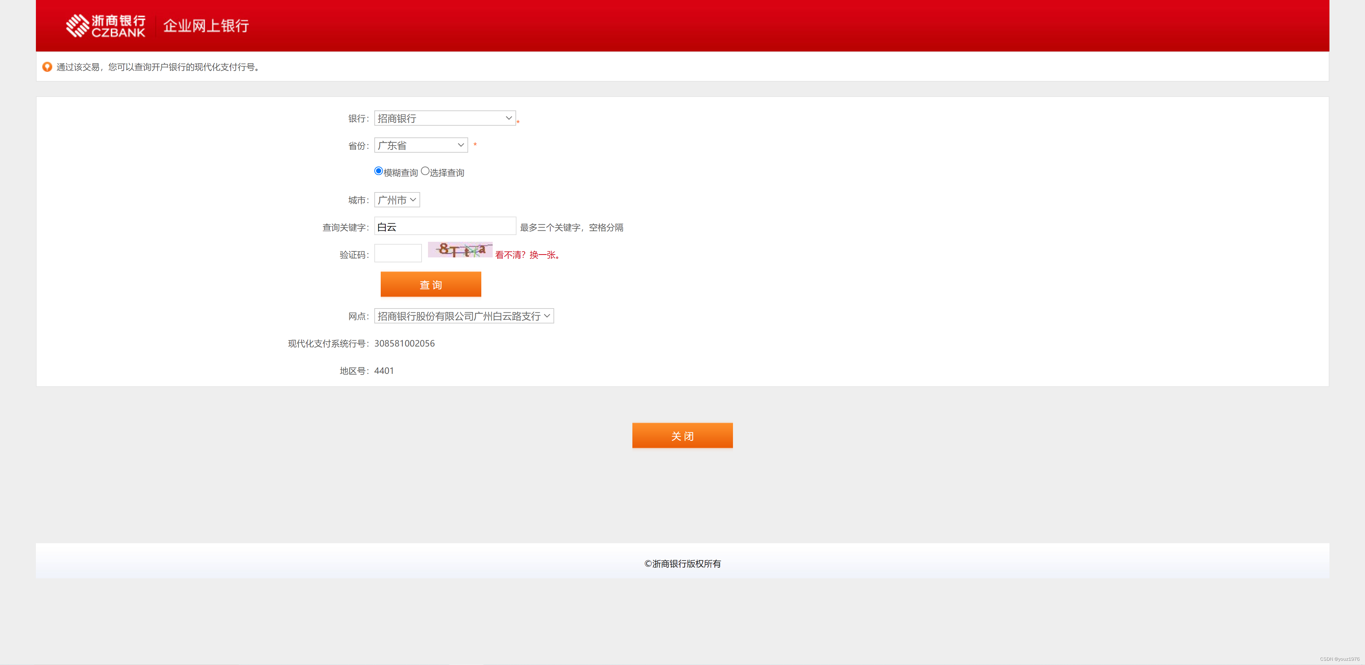Click the 看不清?换一张 refresh link

point(528,255)
